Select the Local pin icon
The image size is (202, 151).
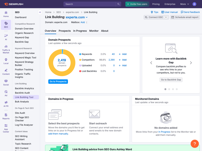click(6, 61)
